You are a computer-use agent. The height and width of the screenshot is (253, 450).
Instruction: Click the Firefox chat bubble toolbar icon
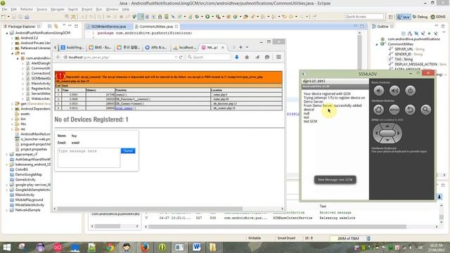click(x=267, y=57)
